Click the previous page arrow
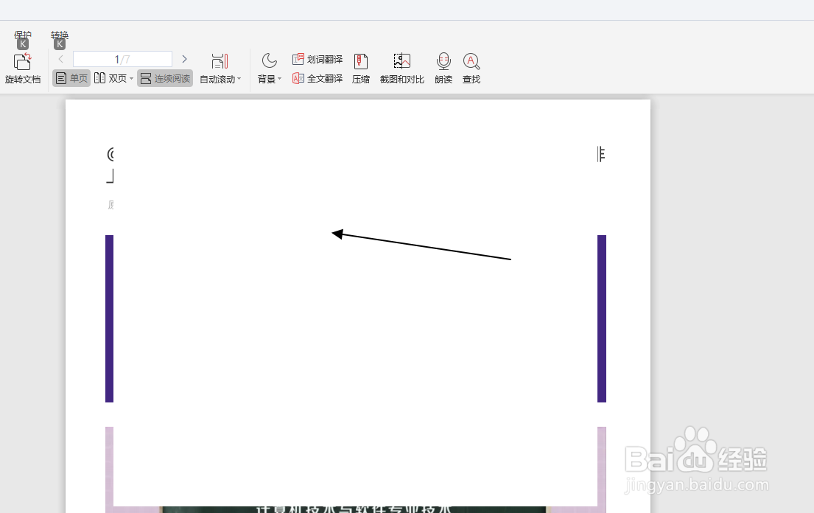 60,58
